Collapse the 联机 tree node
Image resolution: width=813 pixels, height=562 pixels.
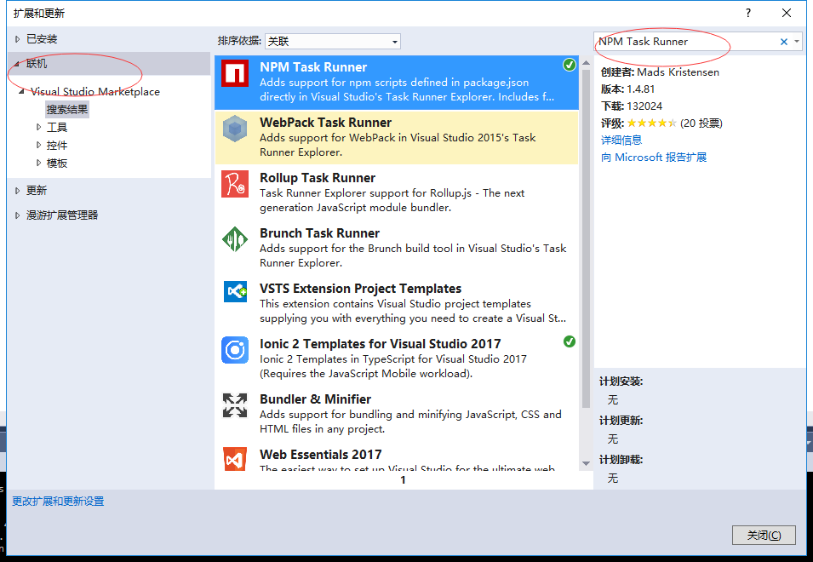point(16,64)
